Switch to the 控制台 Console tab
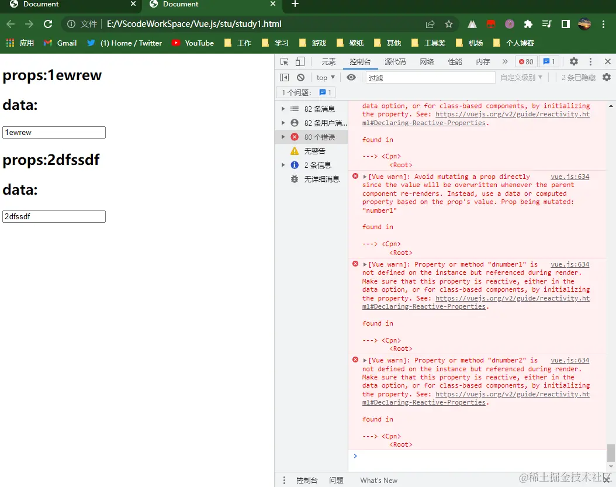The image size is (616, 487). (360, 62)
